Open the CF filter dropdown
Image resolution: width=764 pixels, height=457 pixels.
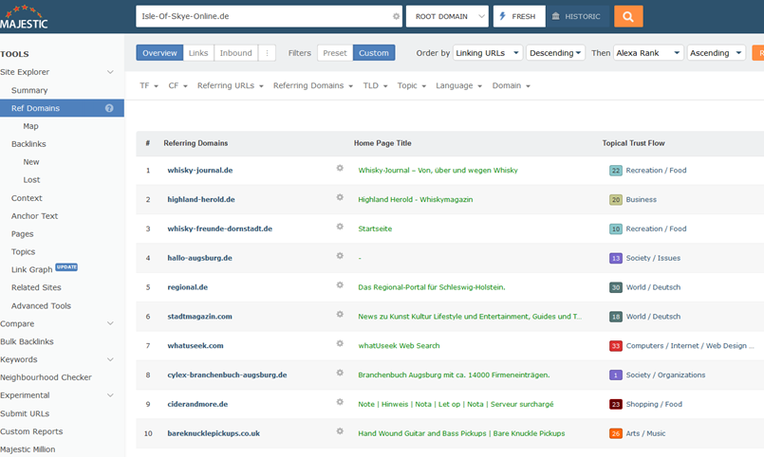(177, 85)
